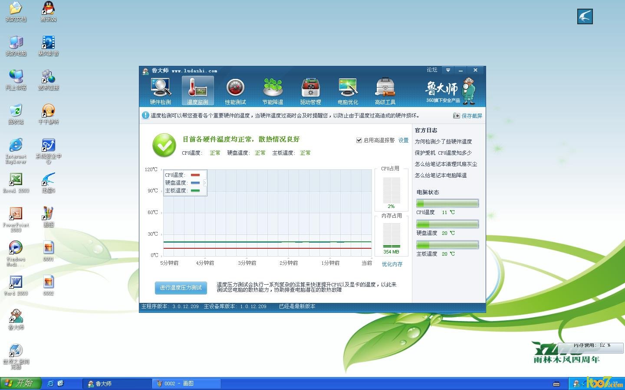Select 宽带连接 desktop icon

[49, 80]
